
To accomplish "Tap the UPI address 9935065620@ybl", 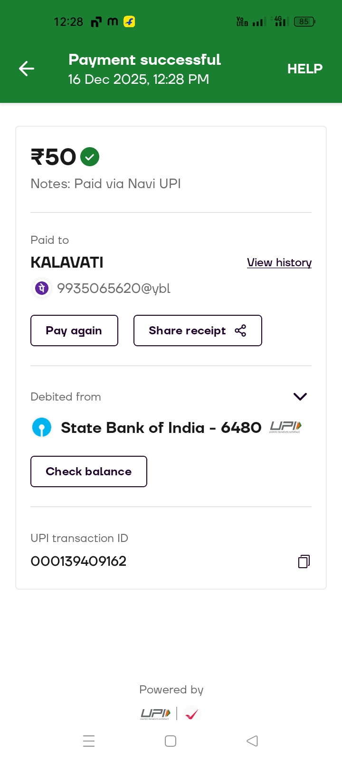I will coord(114,288).
